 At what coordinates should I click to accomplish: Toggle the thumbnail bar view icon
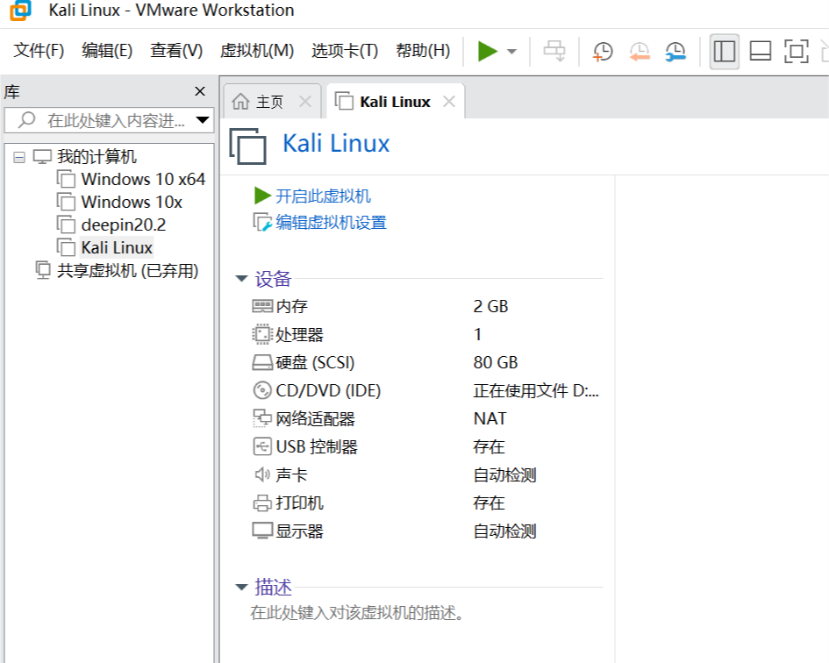761,51
